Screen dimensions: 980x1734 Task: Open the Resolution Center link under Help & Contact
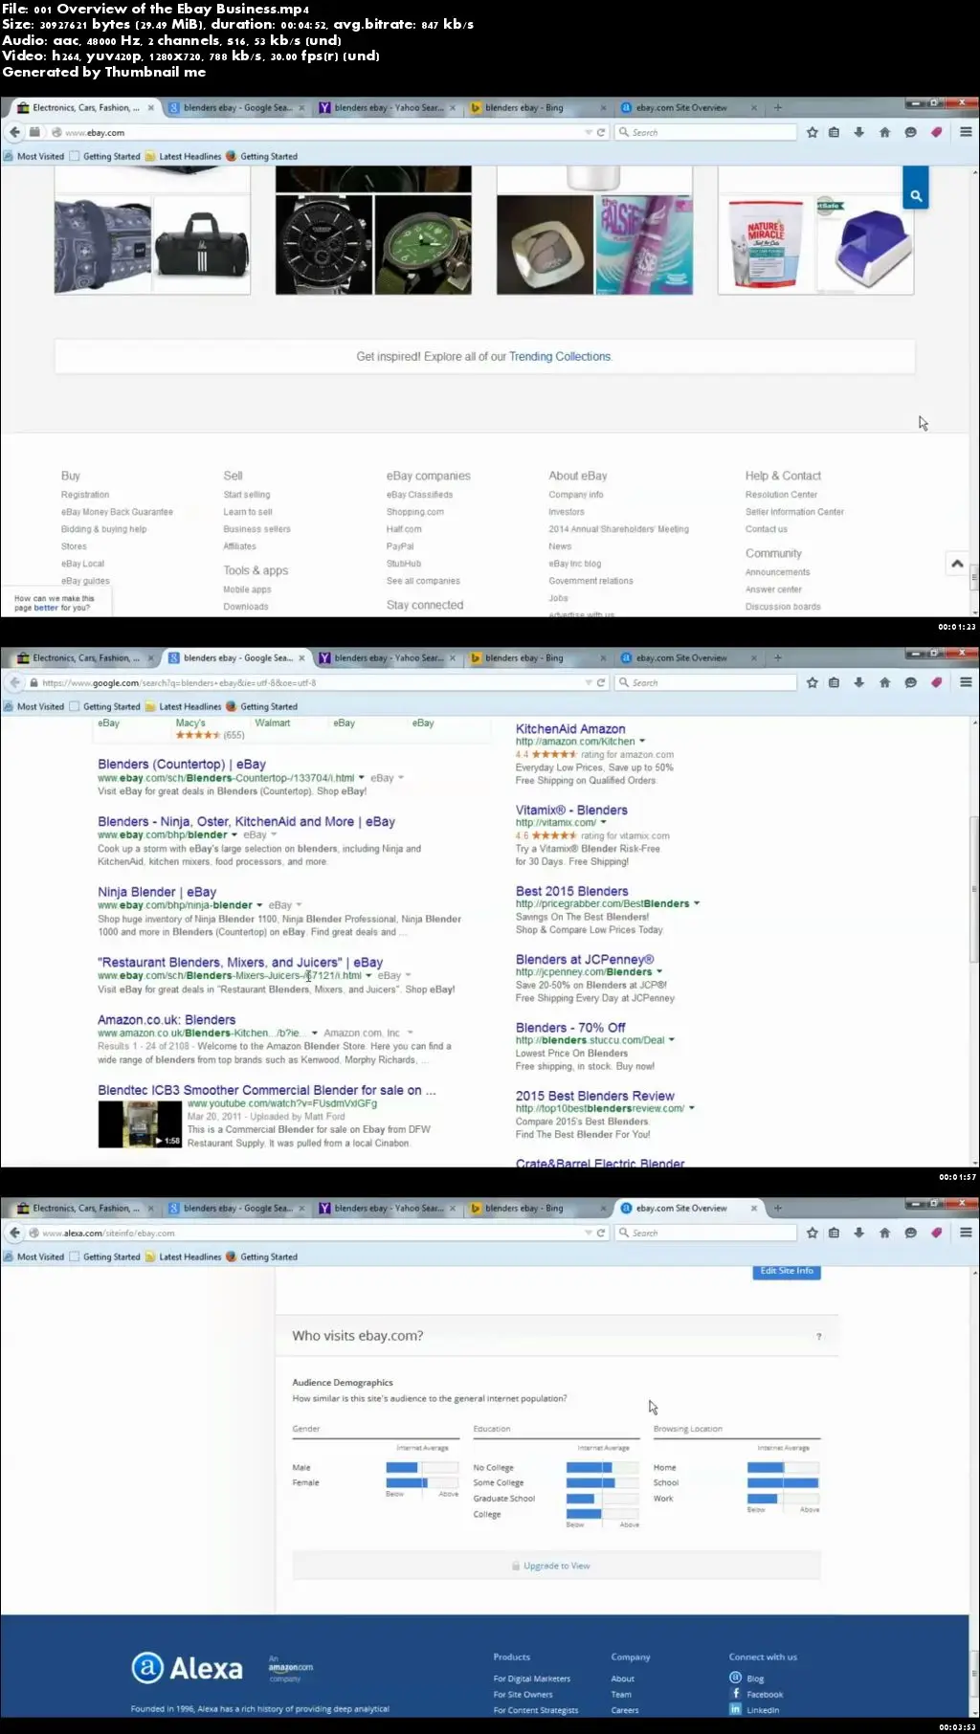tap(781, 495)
